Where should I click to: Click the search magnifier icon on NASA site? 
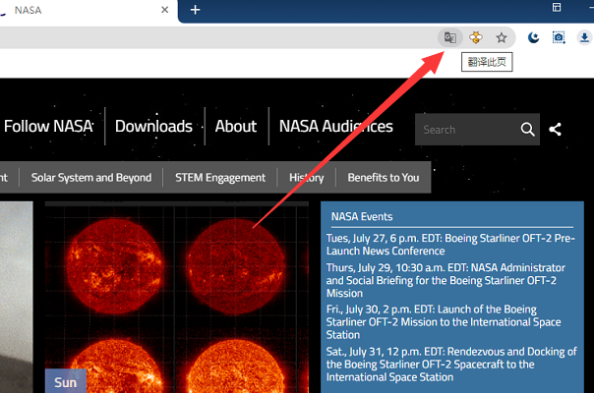[528, 129]
